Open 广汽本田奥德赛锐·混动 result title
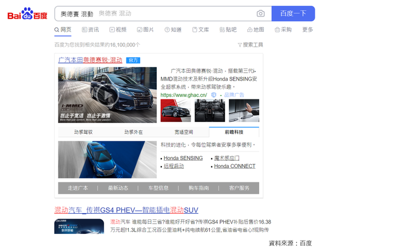The width and height of the screenshot is (412, 251). click(90, 60)
